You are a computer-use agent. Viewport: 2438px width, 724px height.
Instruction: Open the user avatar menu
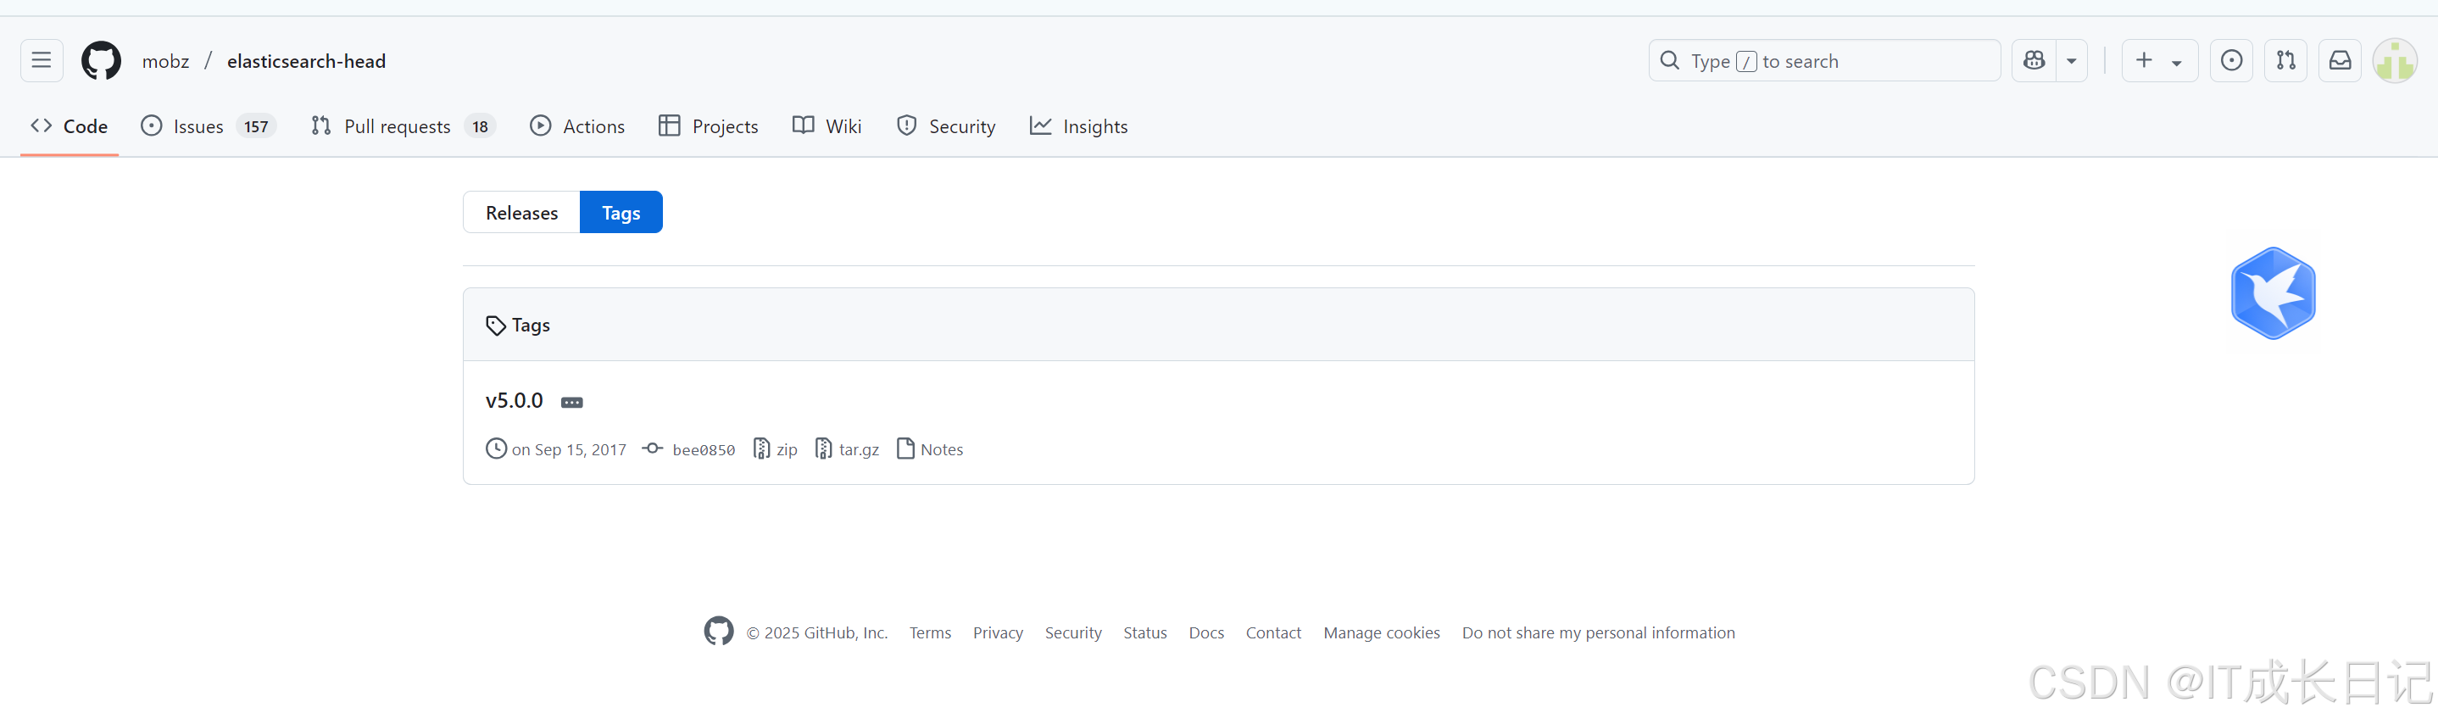point(2395,62)
